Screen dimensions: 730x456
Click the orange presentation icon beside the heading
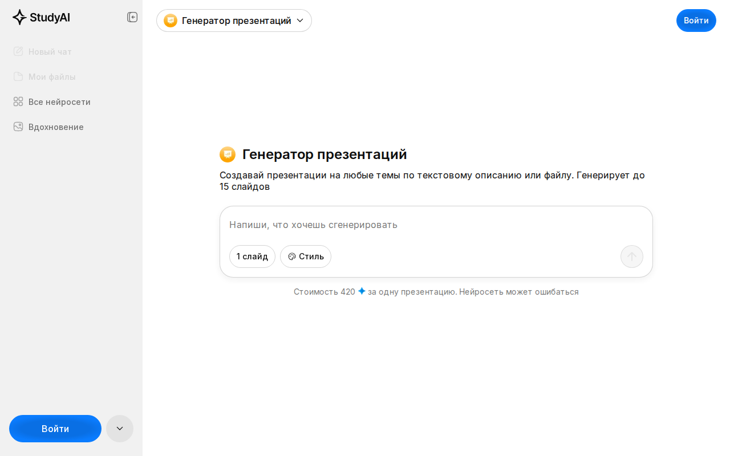(228, 154)
